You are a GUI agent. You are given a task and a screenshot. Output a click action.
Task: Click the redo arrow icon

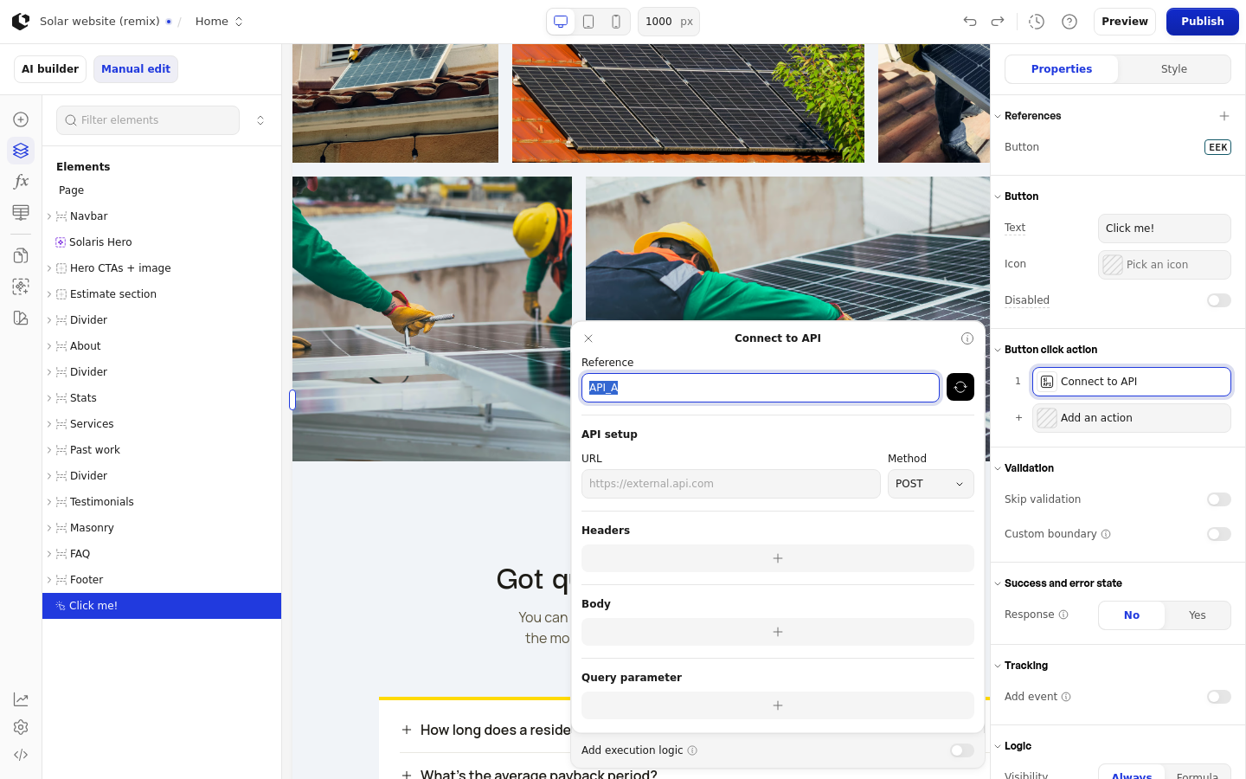[998, 22]
